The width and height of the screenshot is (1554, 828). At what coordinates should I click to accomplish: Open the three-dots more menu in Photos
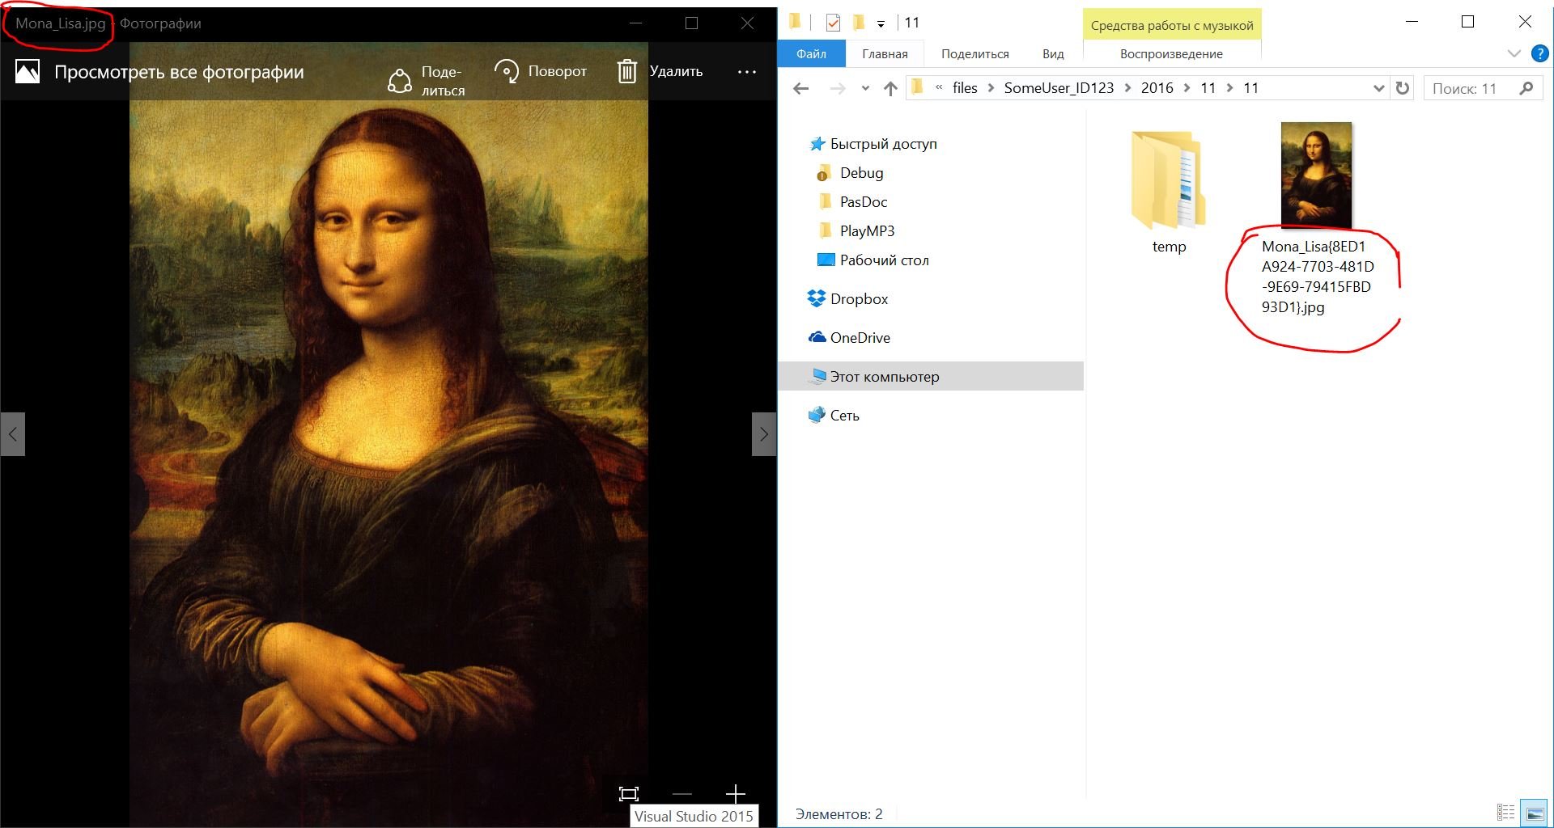[x=747, y=72]
